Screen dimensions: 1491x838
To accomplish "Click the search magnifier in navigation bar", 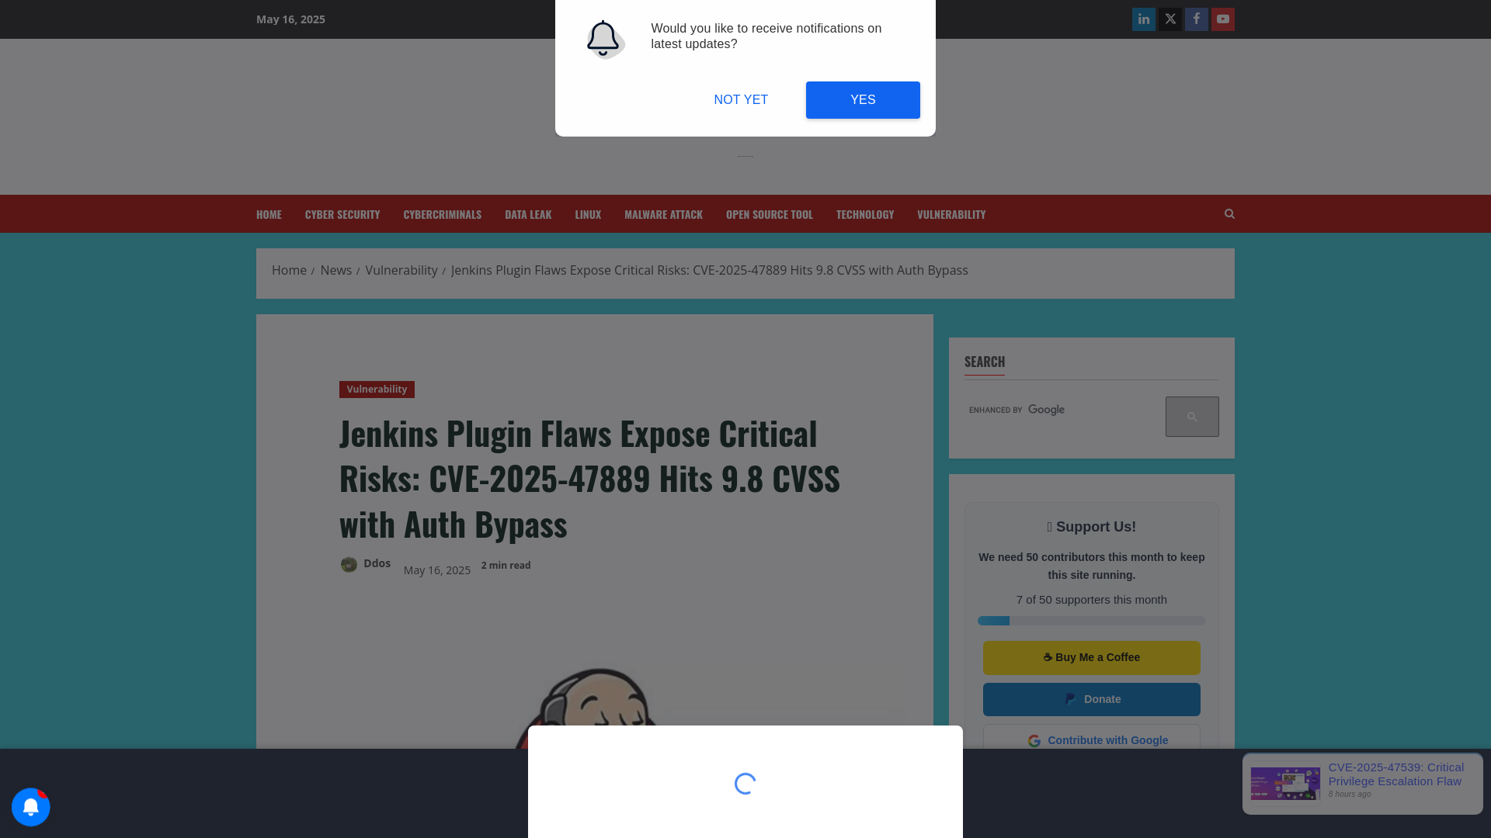I will 1229,213.
